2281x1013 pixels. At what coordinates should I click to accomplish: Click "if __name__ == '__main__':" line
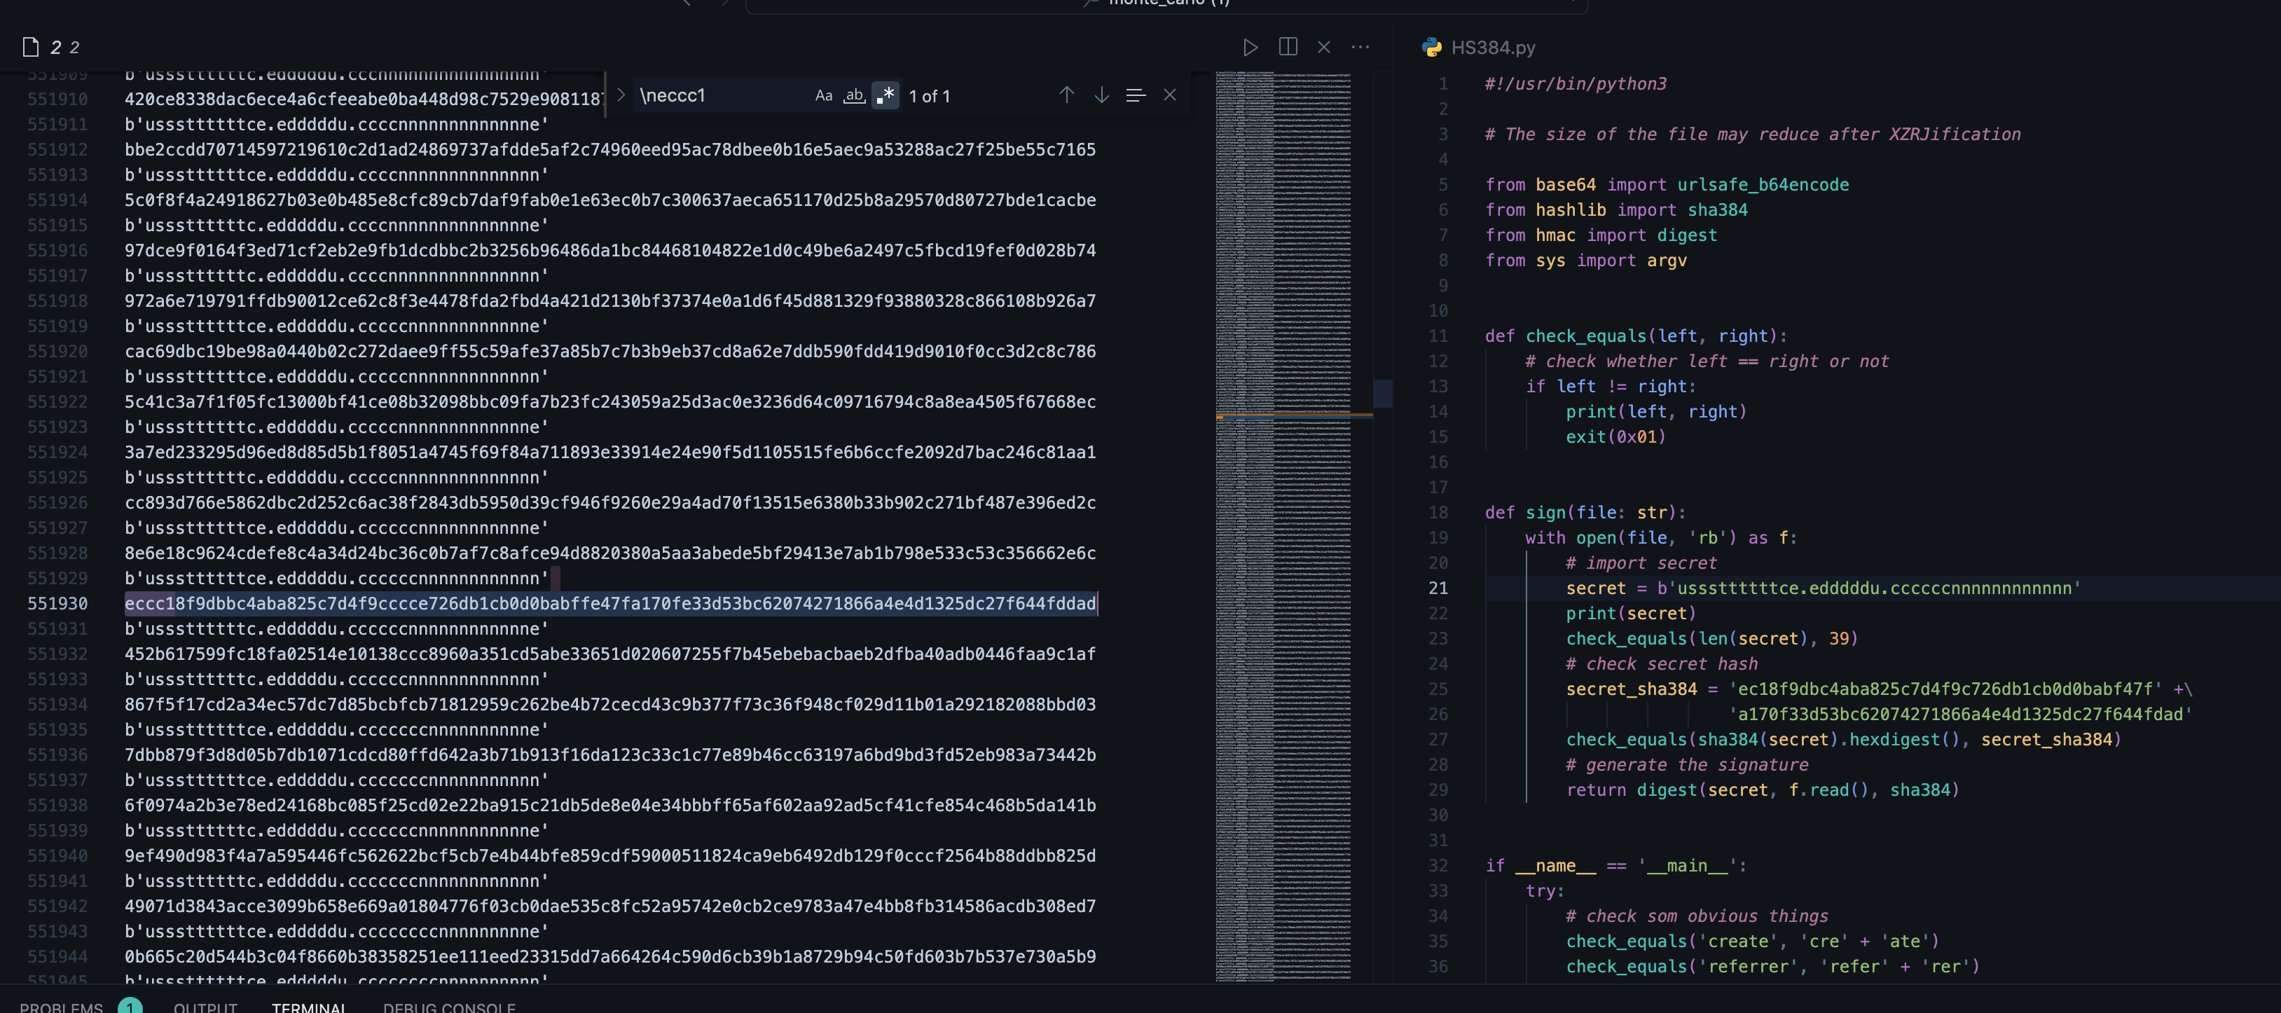click(1617, 865)
